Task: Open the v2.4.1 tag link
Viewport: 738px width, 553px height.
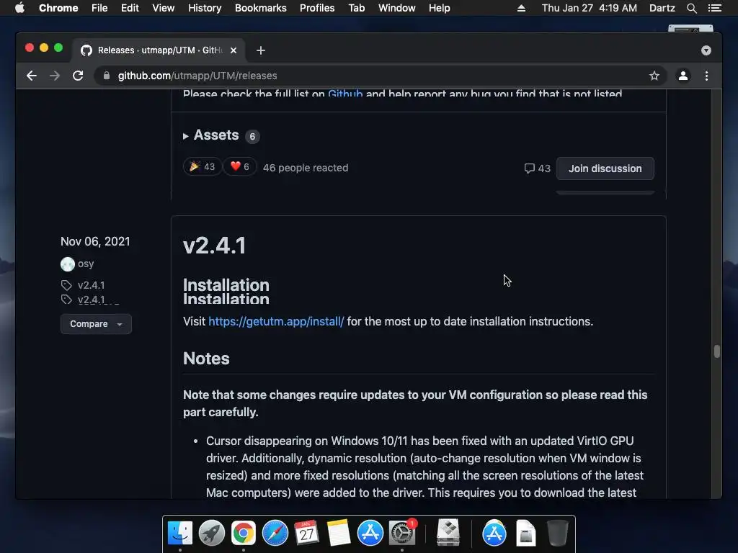Action: [x=91, y=285]
